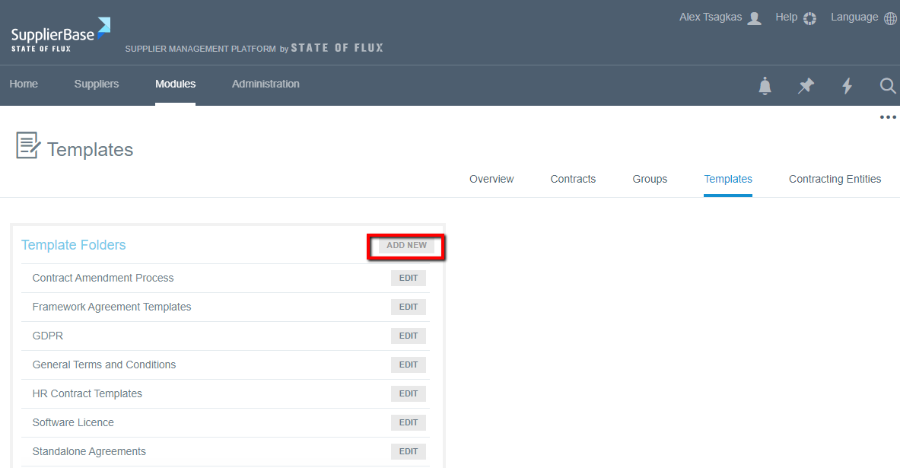Select the lightning bolt quick actions icon
The width and height of the screenshot is (900, 468).
coord(847,86)
